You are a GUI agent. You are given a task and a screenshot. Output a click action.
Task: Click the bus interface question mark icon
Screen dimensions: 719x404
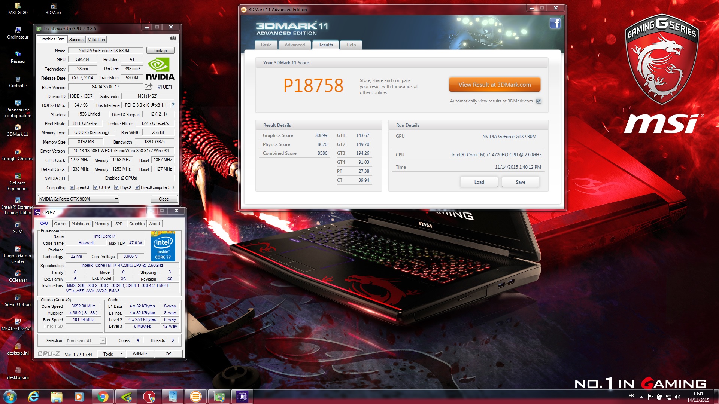click(173, 105)
